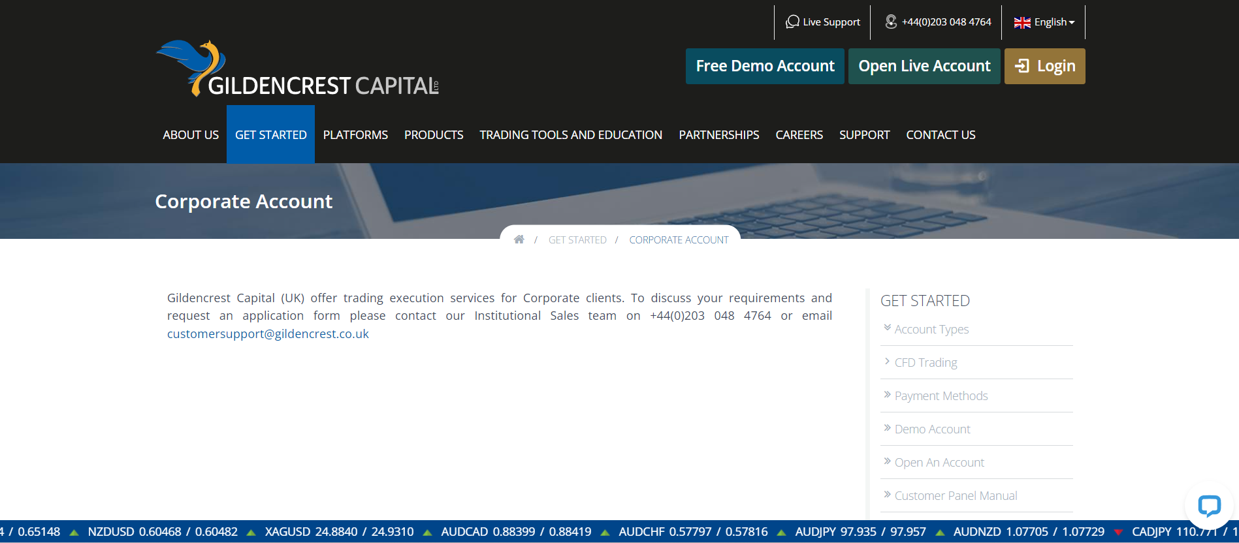Click the AUDCAD quote in ticker
This screenshot has height=543, width=1239.
point(516,532)
